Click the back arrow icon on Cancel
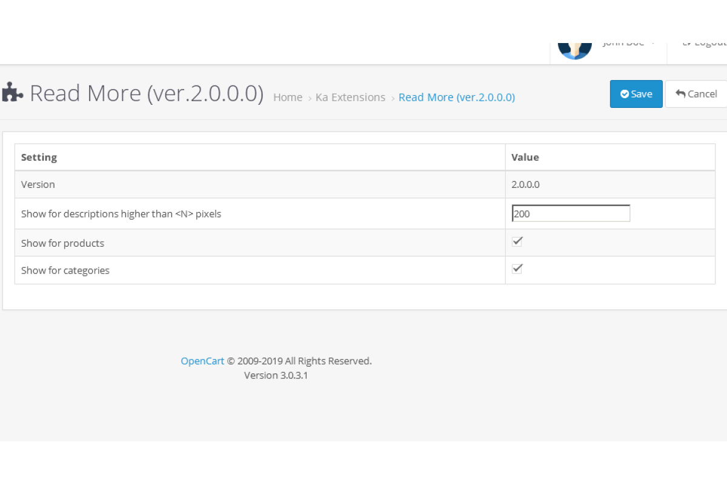 pyautogui.click(x=680, y=93)
